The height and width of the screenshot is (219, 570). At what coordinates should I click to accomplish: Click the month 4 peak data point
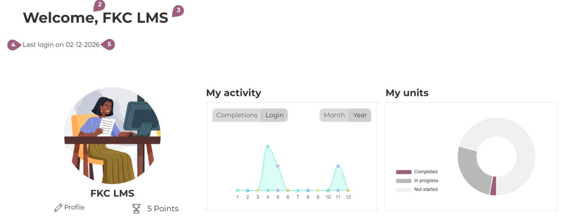(x=268, y=147)
